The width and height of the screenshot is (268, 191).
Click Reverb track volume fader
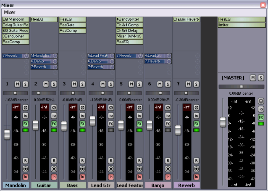(178, 130)
